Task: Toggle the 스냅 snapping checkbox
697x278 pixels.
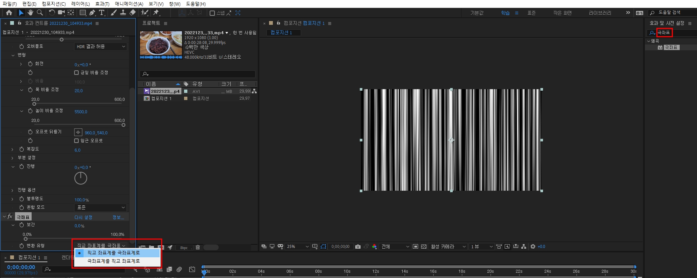Action: pyautogui.click(x=212, y=13)
